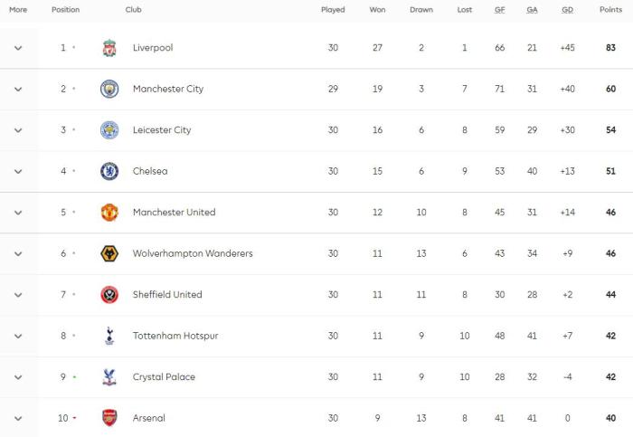Click the Arsenal cannon badge
Viewport: 633px width, 437px height.
coord(109,418)
